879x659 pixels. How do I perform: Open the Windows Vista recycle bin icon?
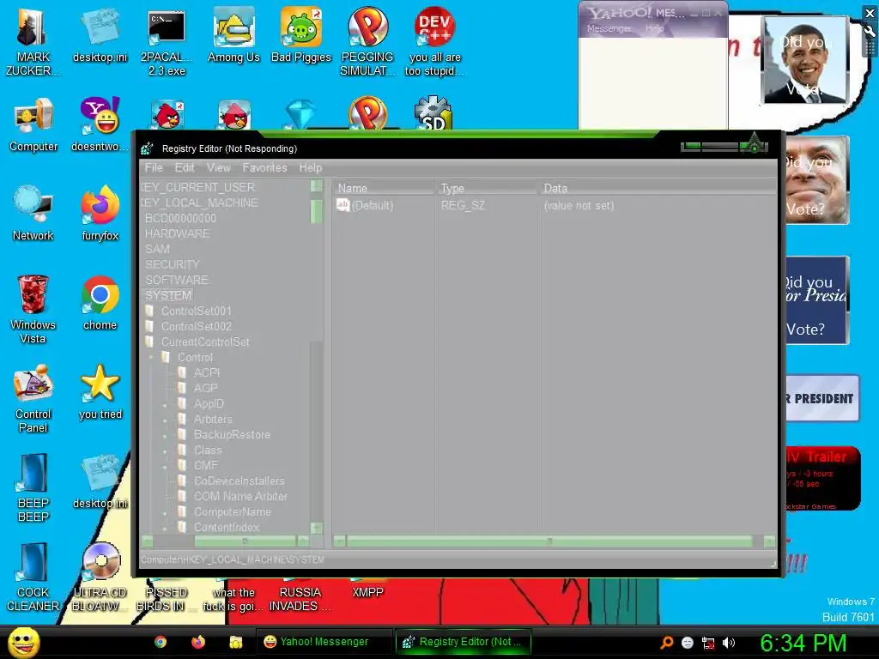tap(33, 309)
